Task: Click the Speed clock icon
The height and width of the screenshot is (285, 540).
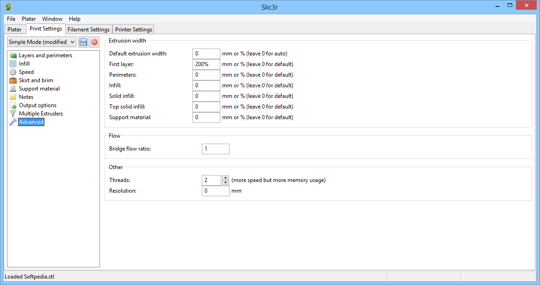Action: pyautogui.click(x=13, y=72)
